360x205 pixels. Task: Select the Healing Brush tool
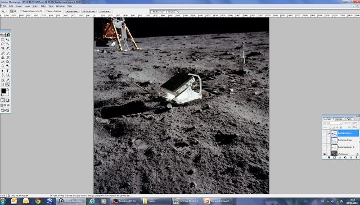click(x=3, y=53)
